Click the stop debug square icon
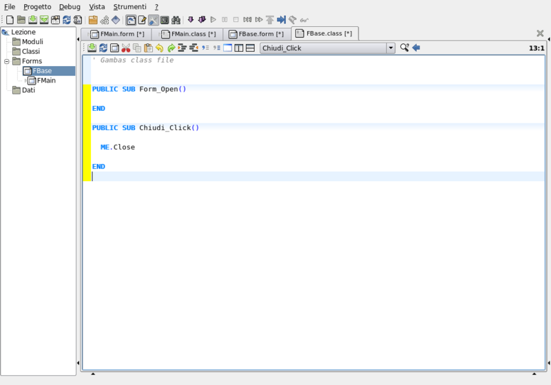Image resolution: width=551 pixels, height=385 pixels. (236, 20)
